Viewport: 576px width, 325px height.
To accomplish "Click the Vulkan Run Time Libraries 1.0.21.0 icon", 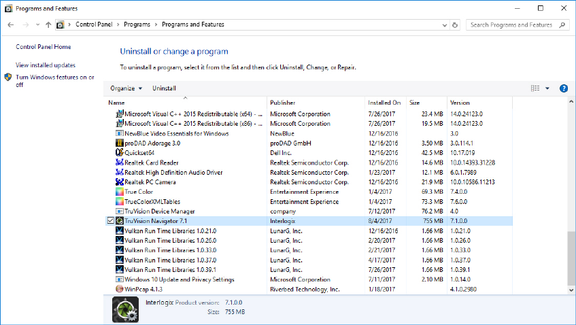I will 120,230.
